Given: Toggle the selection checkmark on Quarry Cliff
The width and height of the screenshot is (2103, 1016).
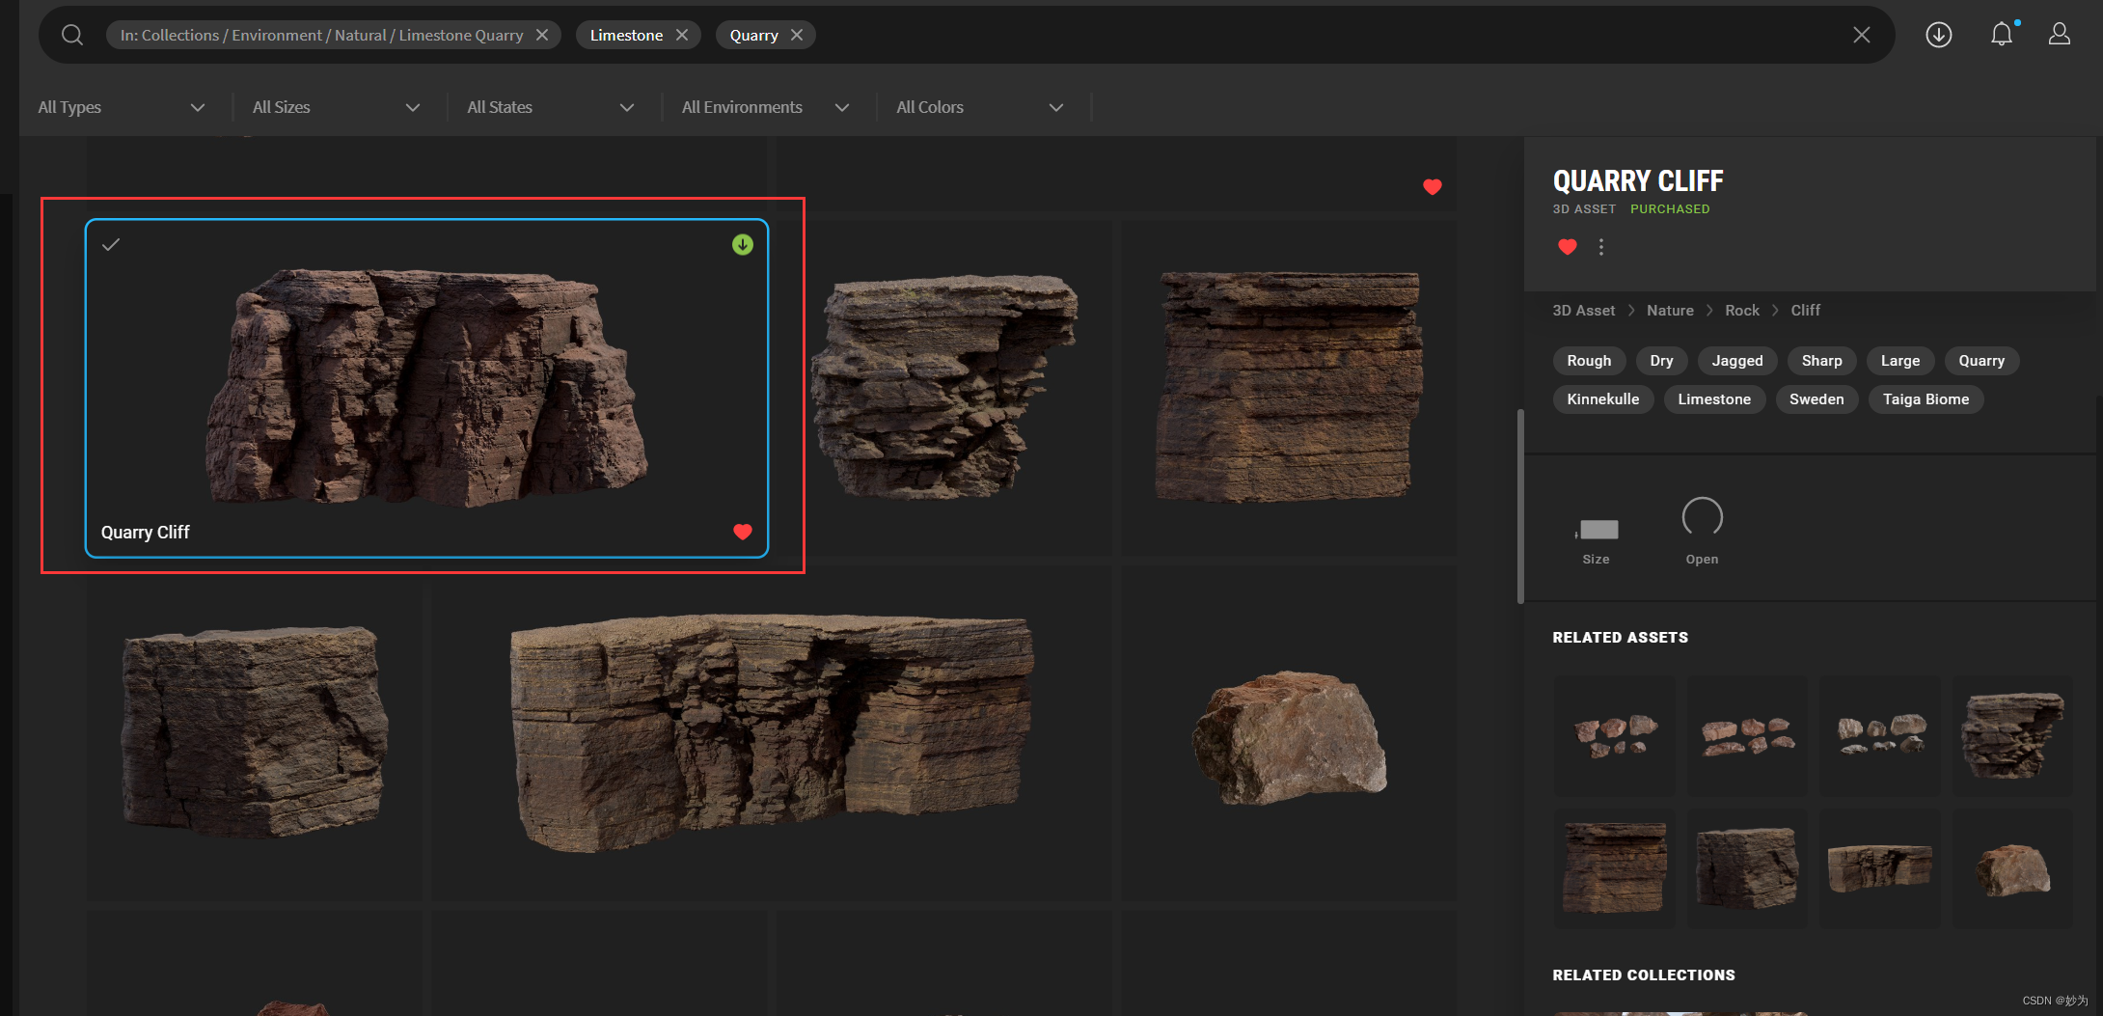Looking at the screenshot, I should coord(111,245).
